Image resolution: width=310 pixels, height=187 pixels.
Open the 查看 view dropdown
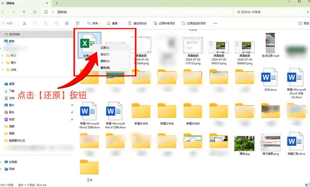(x=114, y=23)
